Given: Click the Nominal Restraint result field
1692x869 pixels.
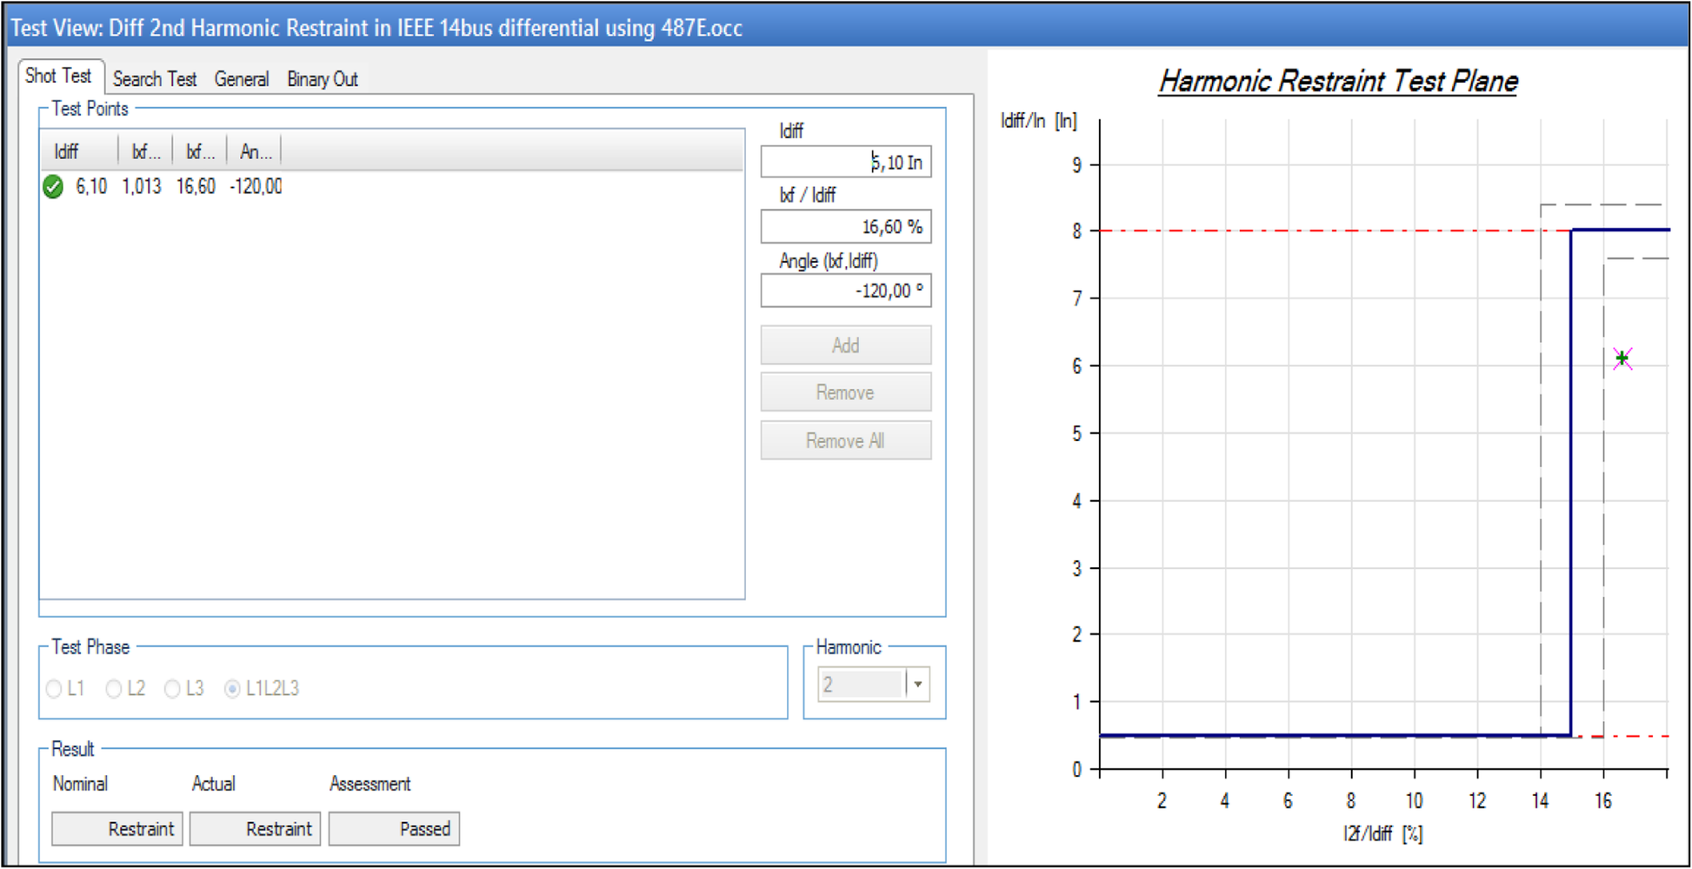Looking at the screenshot, I should point(117,829).
